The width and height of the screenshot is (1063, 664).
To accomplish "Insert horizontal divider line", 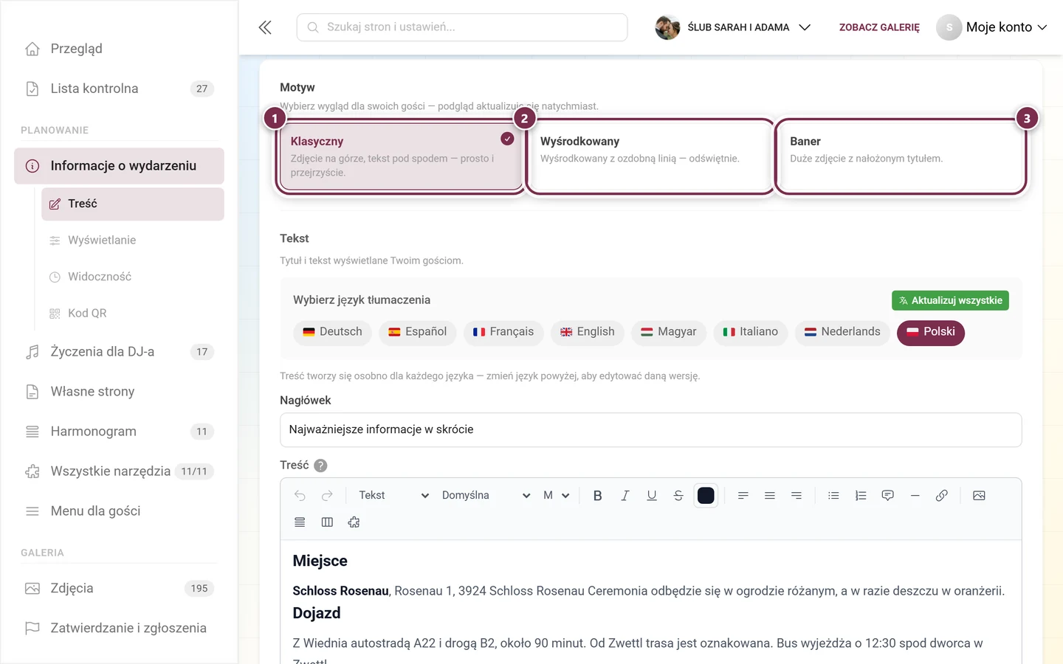I will [915, 496].
